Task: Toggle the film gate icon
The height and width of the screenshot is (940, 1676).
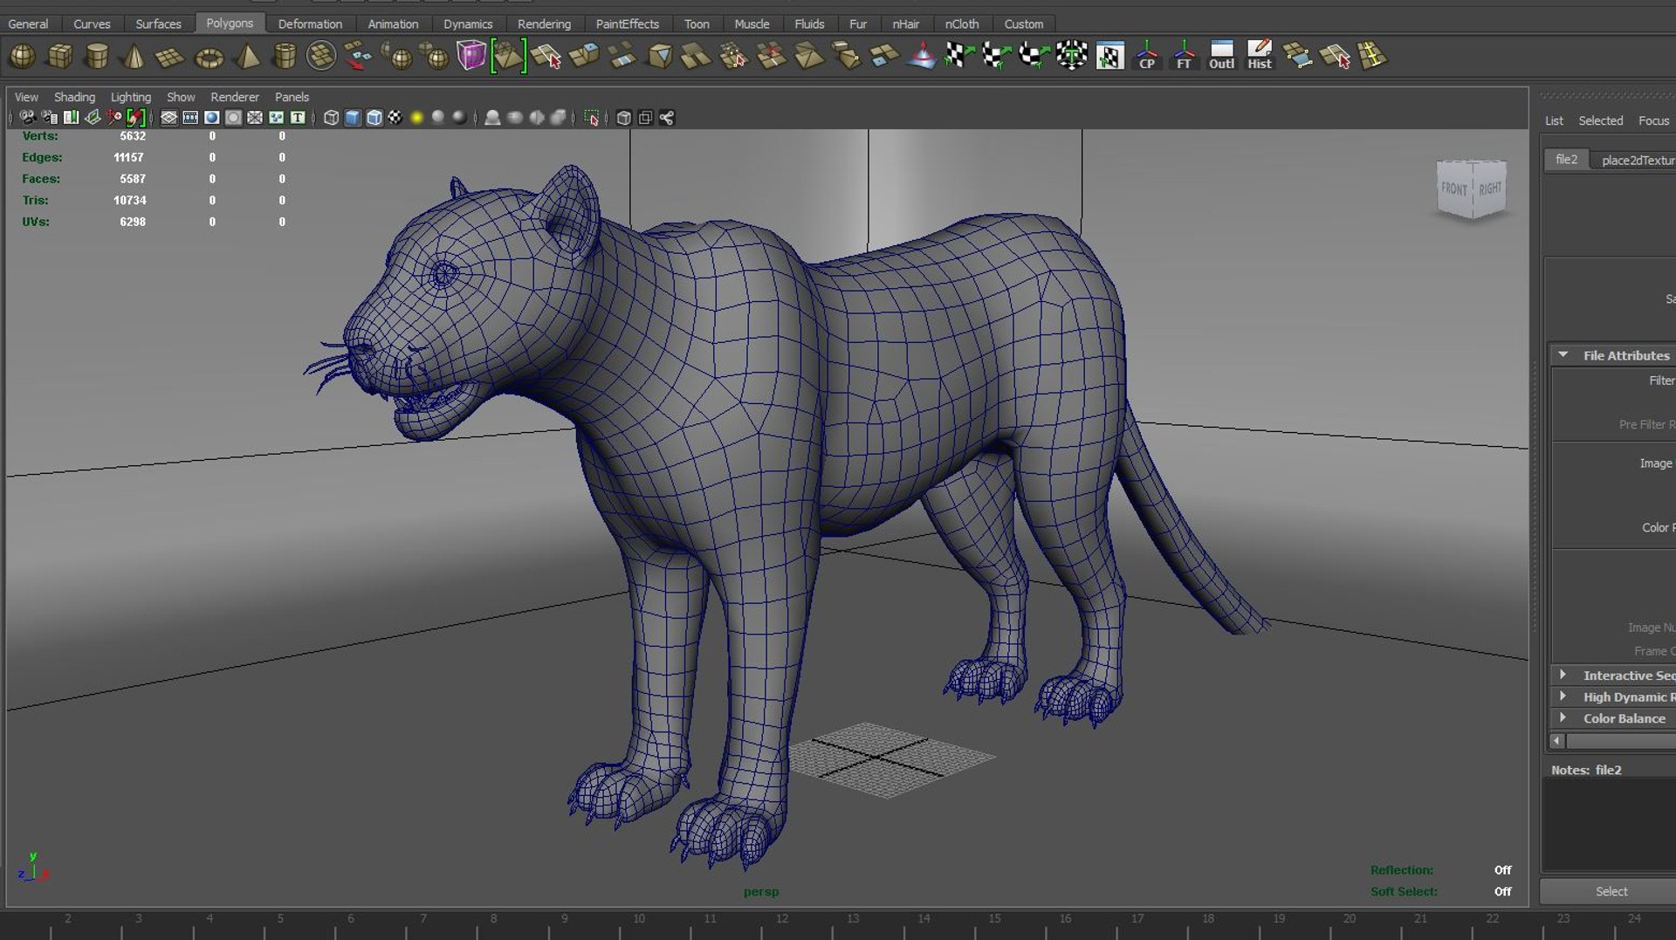Action: (x=190, y=118)
